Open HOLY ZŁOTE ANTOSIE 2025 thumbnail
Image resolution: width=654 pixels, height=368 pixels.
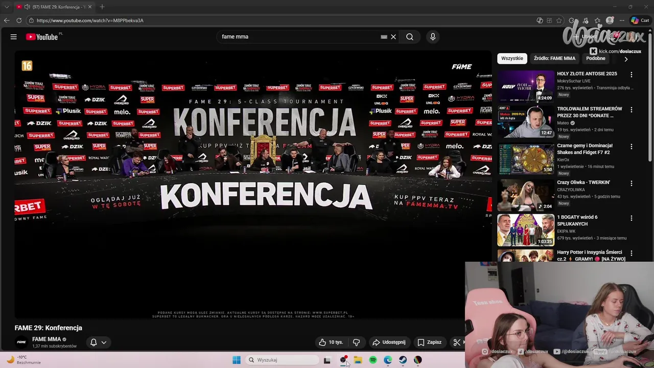(x=526, y=86)
